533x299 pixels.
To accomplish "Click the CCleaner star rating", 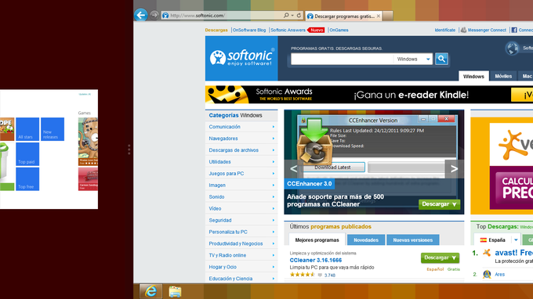I will click(x=303, y=275).
